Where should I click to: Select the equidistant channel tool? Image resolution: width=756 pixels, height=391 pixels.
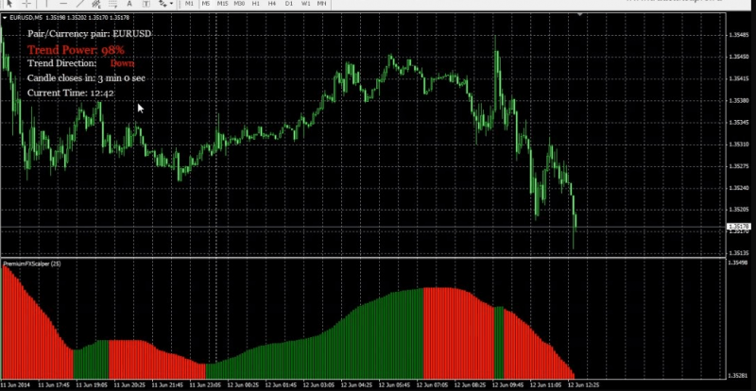pyautogui.click(x=94, y=4)
